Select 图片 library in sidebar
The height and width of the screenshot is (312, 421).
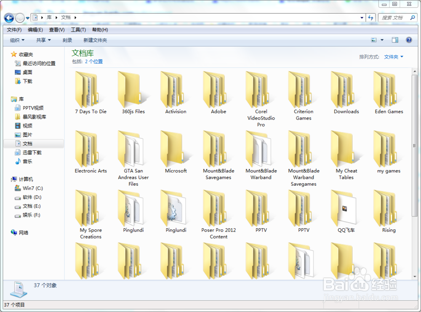point(24,135)
